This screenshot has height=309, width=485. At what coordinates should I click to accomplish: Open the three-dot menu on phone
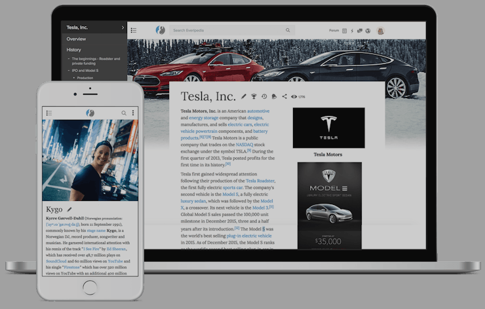tap(133, 113)
